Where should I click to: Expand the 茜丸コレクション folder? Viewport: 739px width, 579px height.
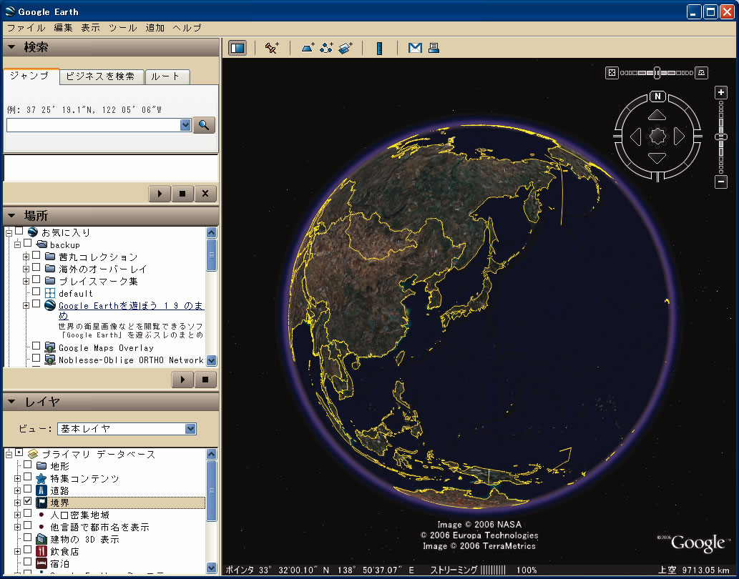26,257
